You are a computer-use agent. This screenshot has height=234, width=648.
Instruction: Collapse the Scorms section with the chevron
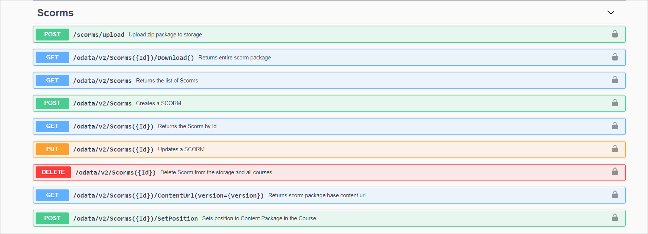click(x=611, y=13)
